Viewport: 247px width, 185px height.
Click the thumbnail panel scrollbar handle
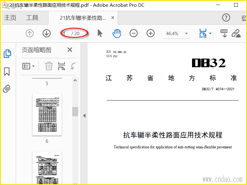point(75,112)
